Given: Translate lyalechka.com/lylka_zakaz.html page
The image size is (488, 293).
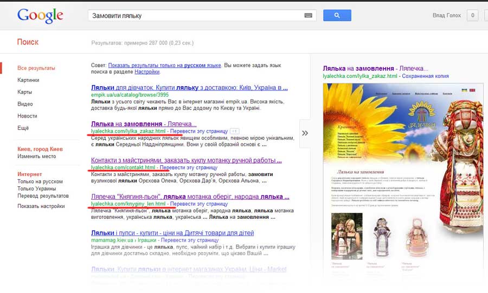Looking at the screenshot, I should [199, 131].
